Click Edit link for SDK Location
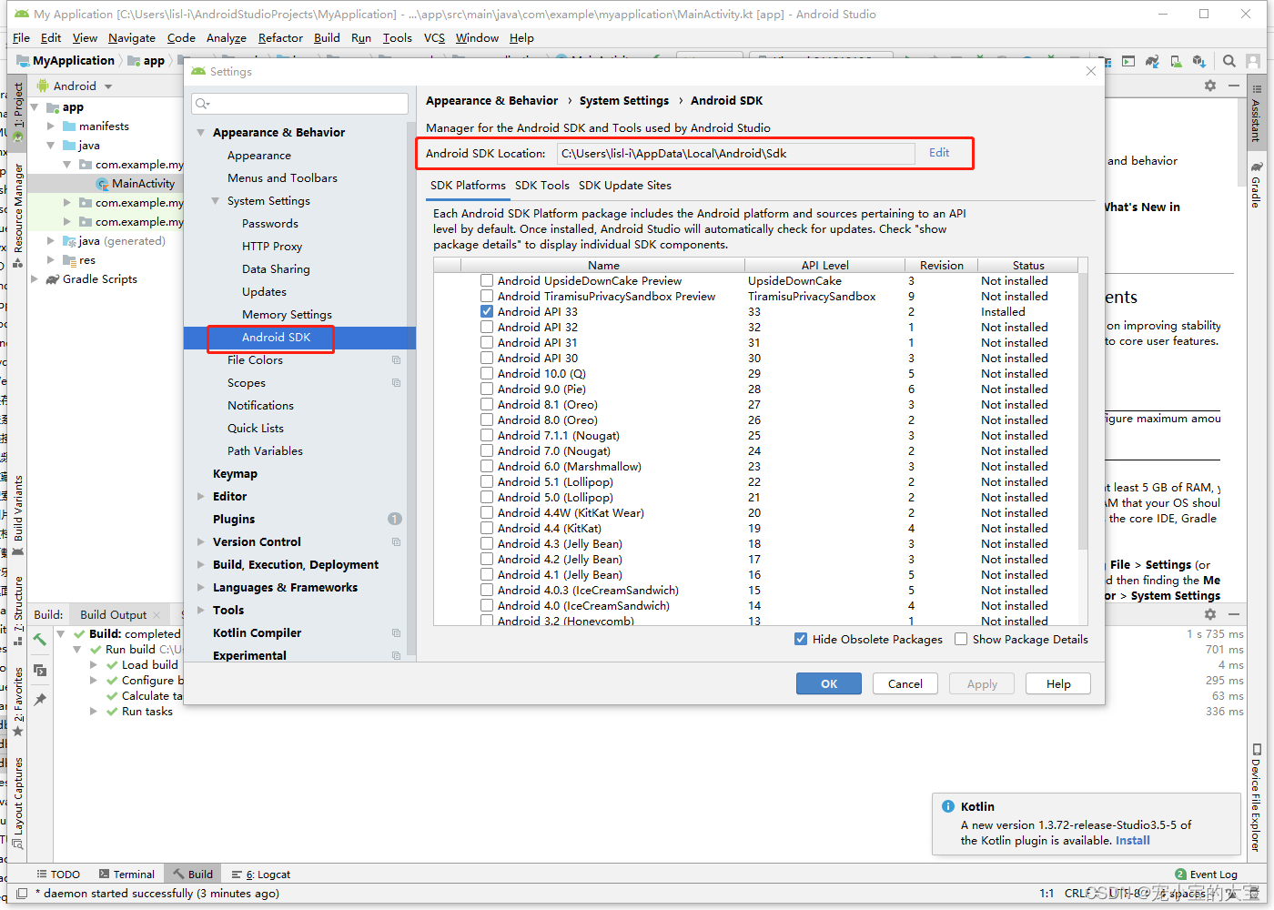 click(x=939, y=153)
